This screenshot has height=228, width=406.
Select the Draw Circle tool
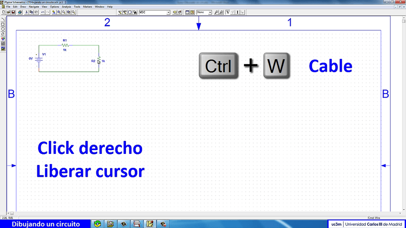coord(3,29)
